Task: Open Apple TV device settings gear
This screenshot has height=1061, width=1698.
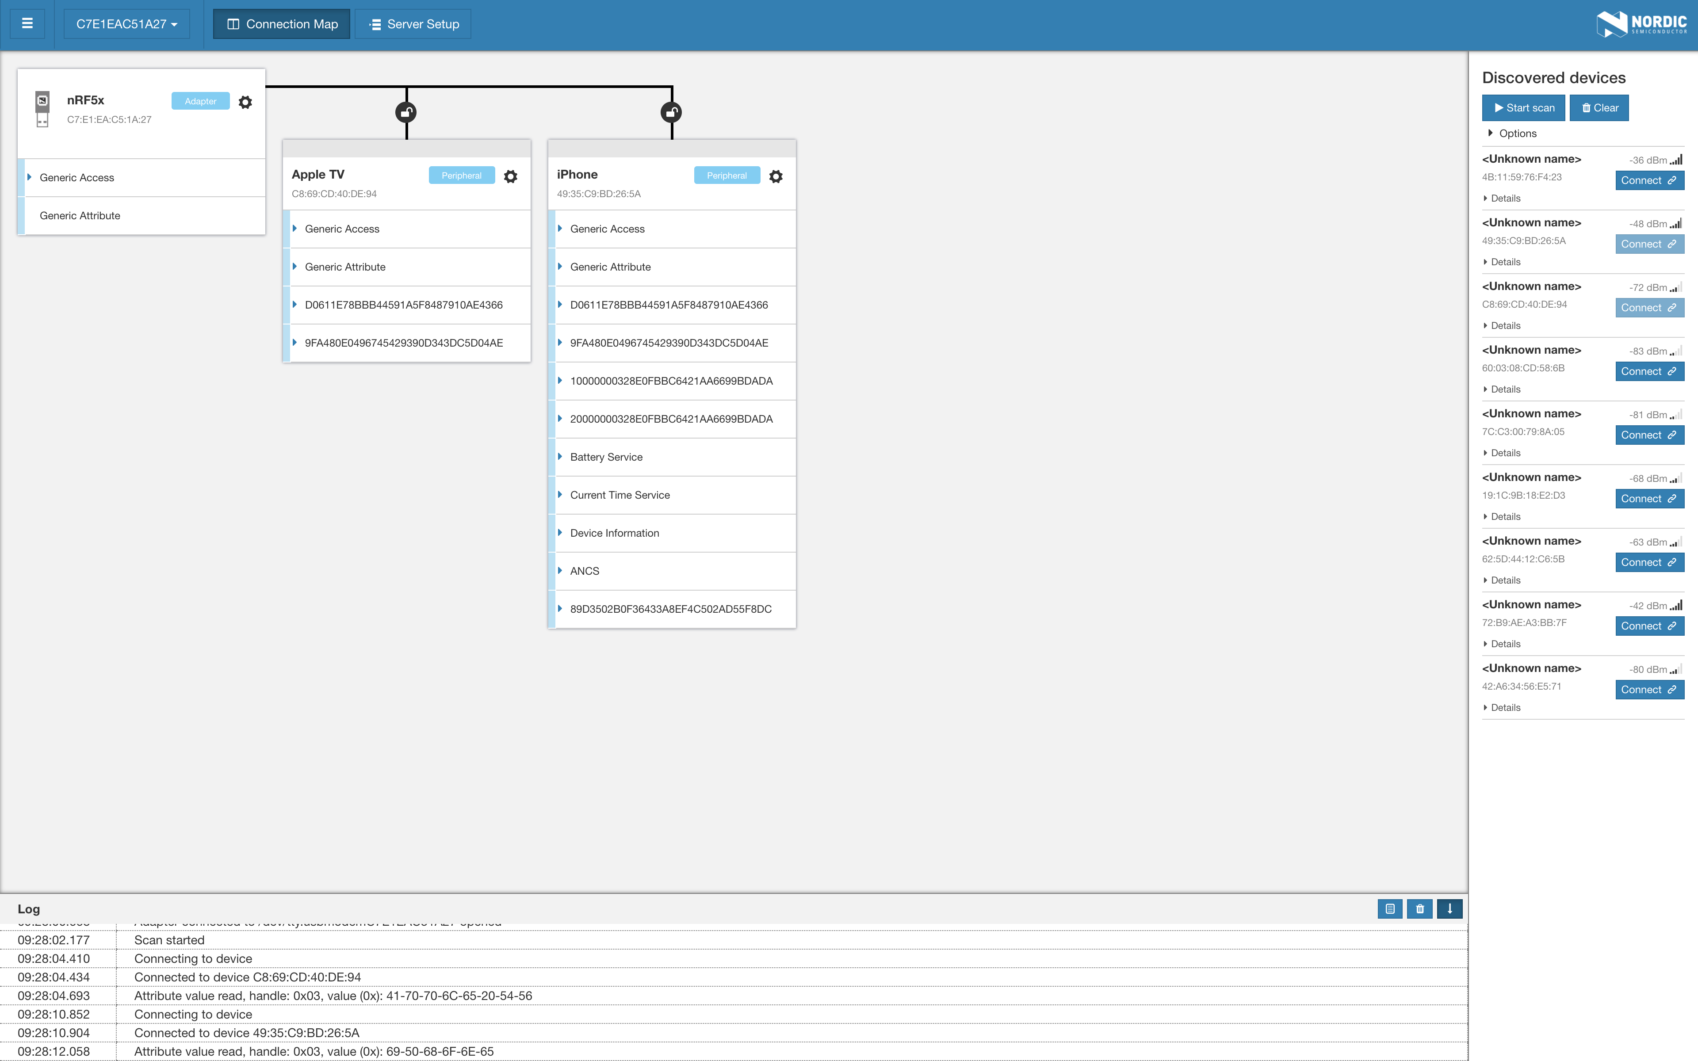Action: 511,177
